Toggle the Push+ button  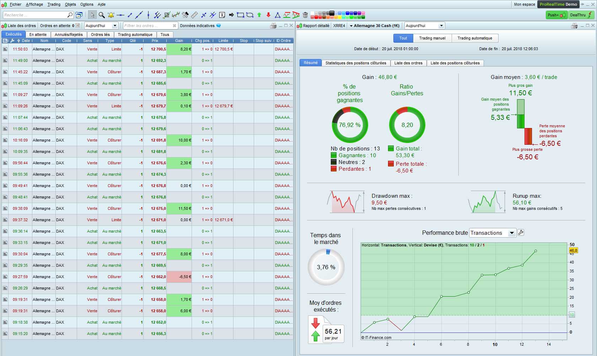coord(556,15)
